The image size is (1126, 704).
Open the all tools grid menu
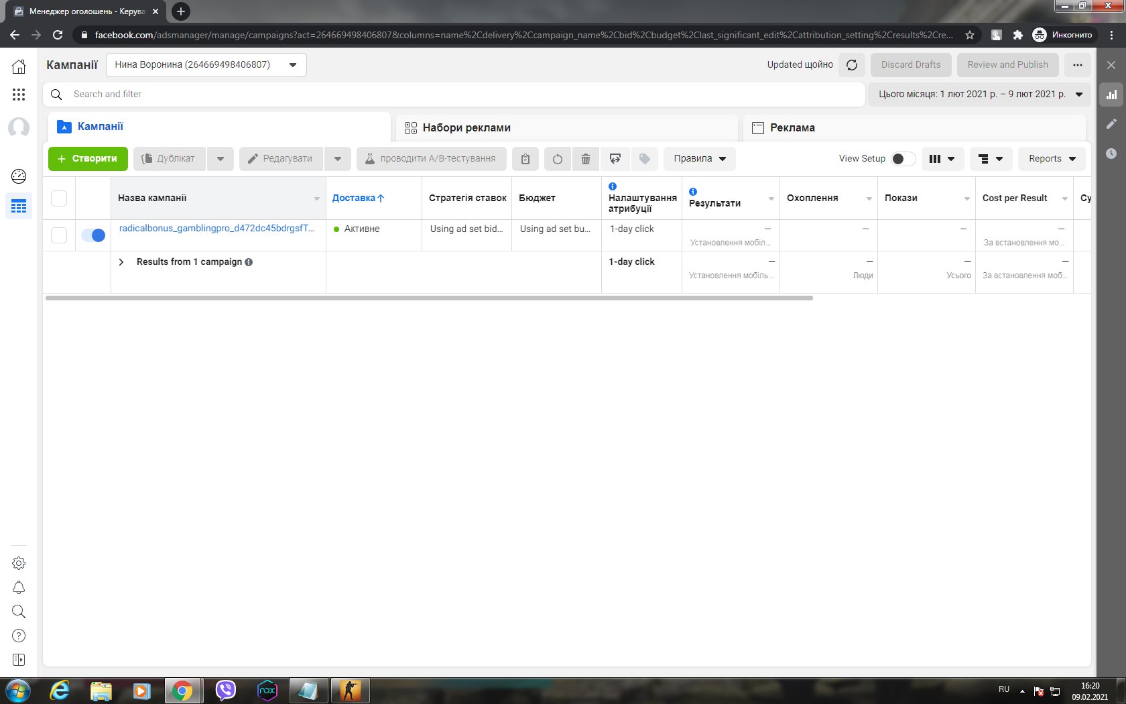(19, 95)
